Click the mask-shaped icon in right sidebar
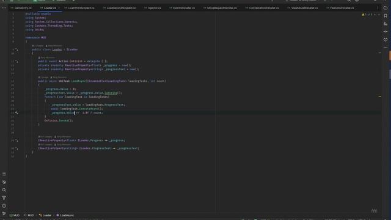 386,40
